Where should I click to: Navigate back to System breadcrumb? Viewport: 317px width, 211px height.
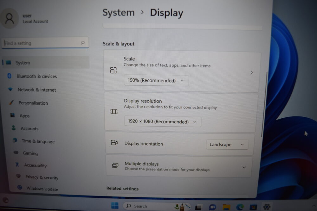pyautogui.click(x=119, y=13)
